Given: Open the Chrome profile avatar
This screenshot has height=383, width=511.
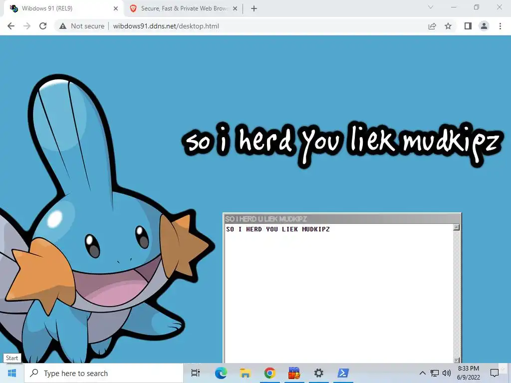Looking at the screenshot, I should (x=484, y=26).
